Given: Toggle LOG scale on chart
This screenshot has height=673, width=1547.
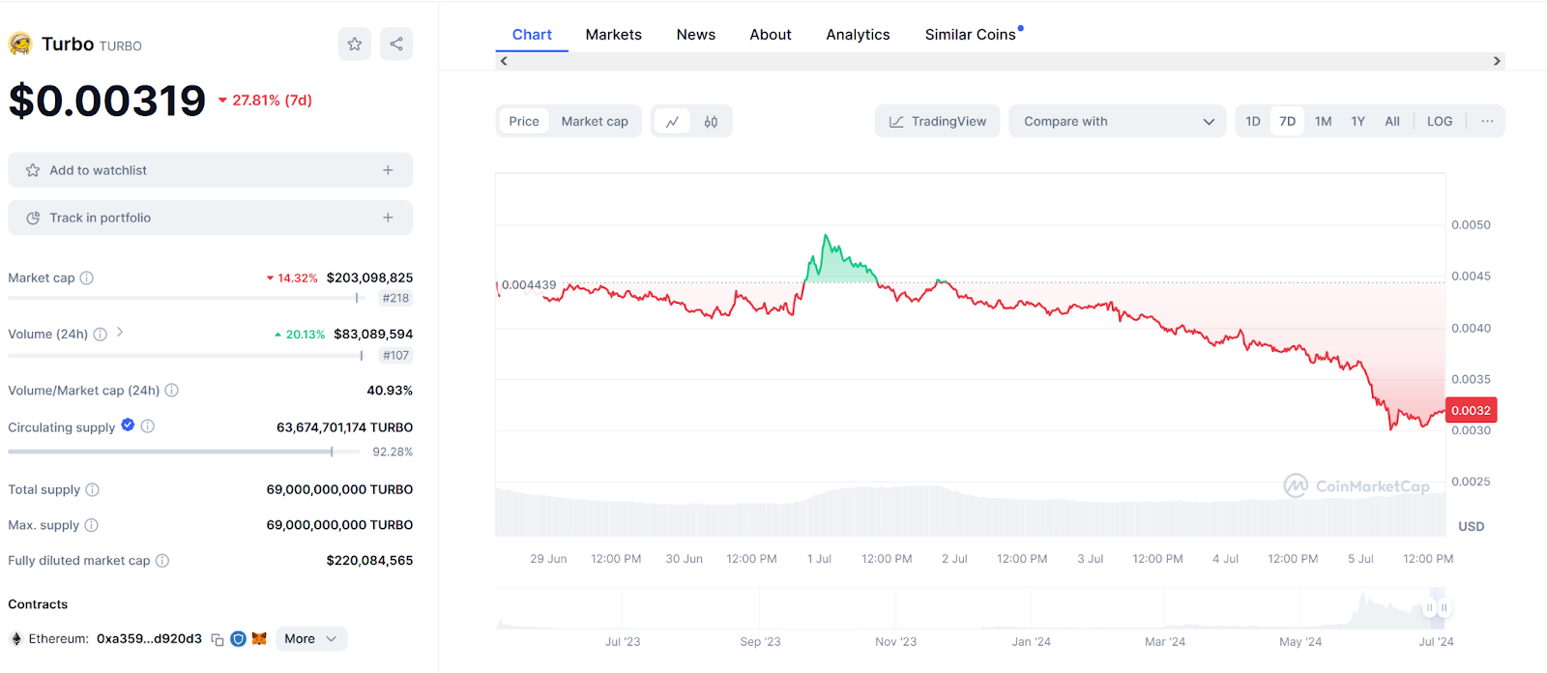Looking at the screenshot, I should [x=1440, y=121].
